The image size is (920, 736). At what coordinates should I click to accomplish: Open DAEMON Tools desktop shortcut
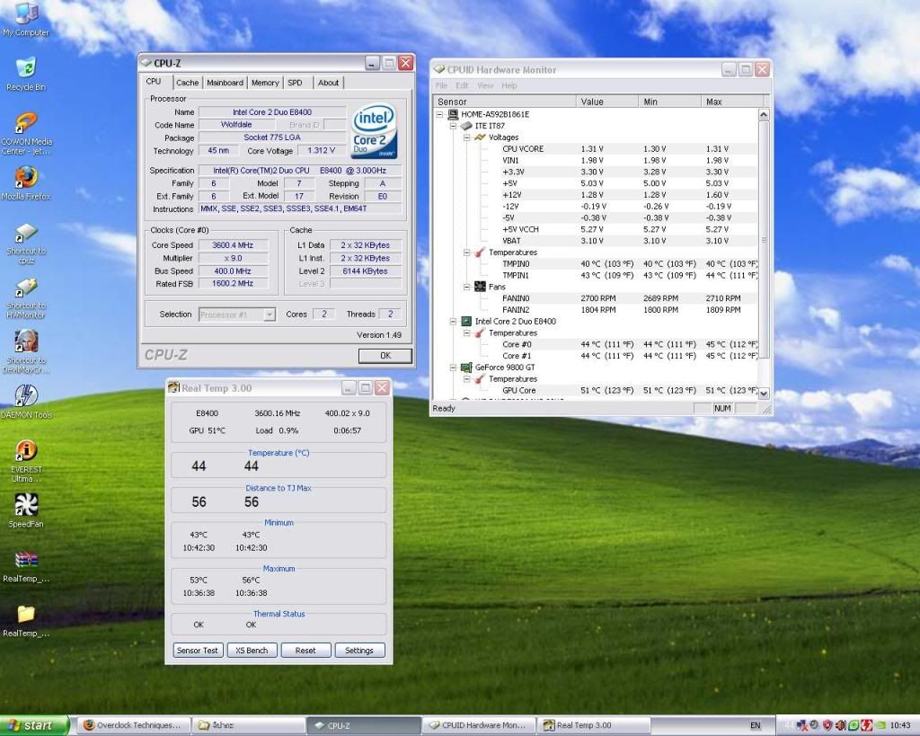pos(26,395)
